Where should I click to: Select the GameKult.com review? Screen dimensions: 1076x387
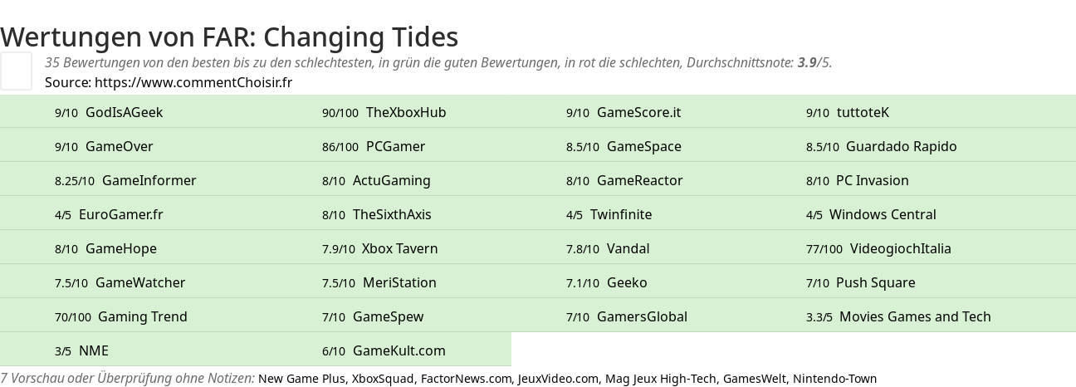399,350
